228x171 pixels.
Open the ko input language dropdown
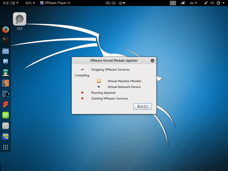(193, 3)
